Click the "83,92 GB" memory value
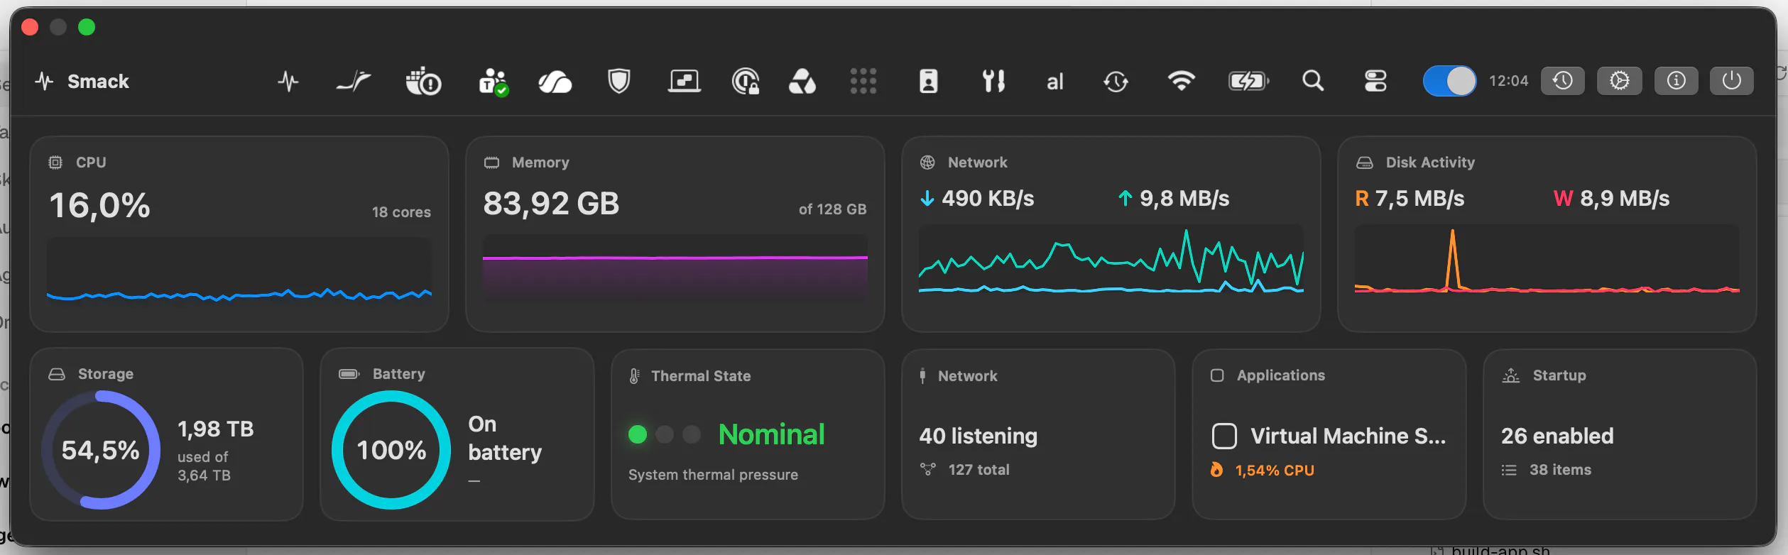This screenshot has height=555, width=1788. [x=551, y=204]
